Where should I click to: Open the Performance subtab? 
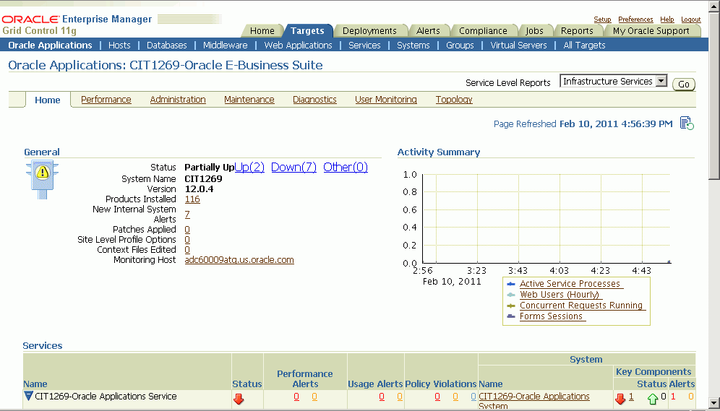tap(106, 100)
